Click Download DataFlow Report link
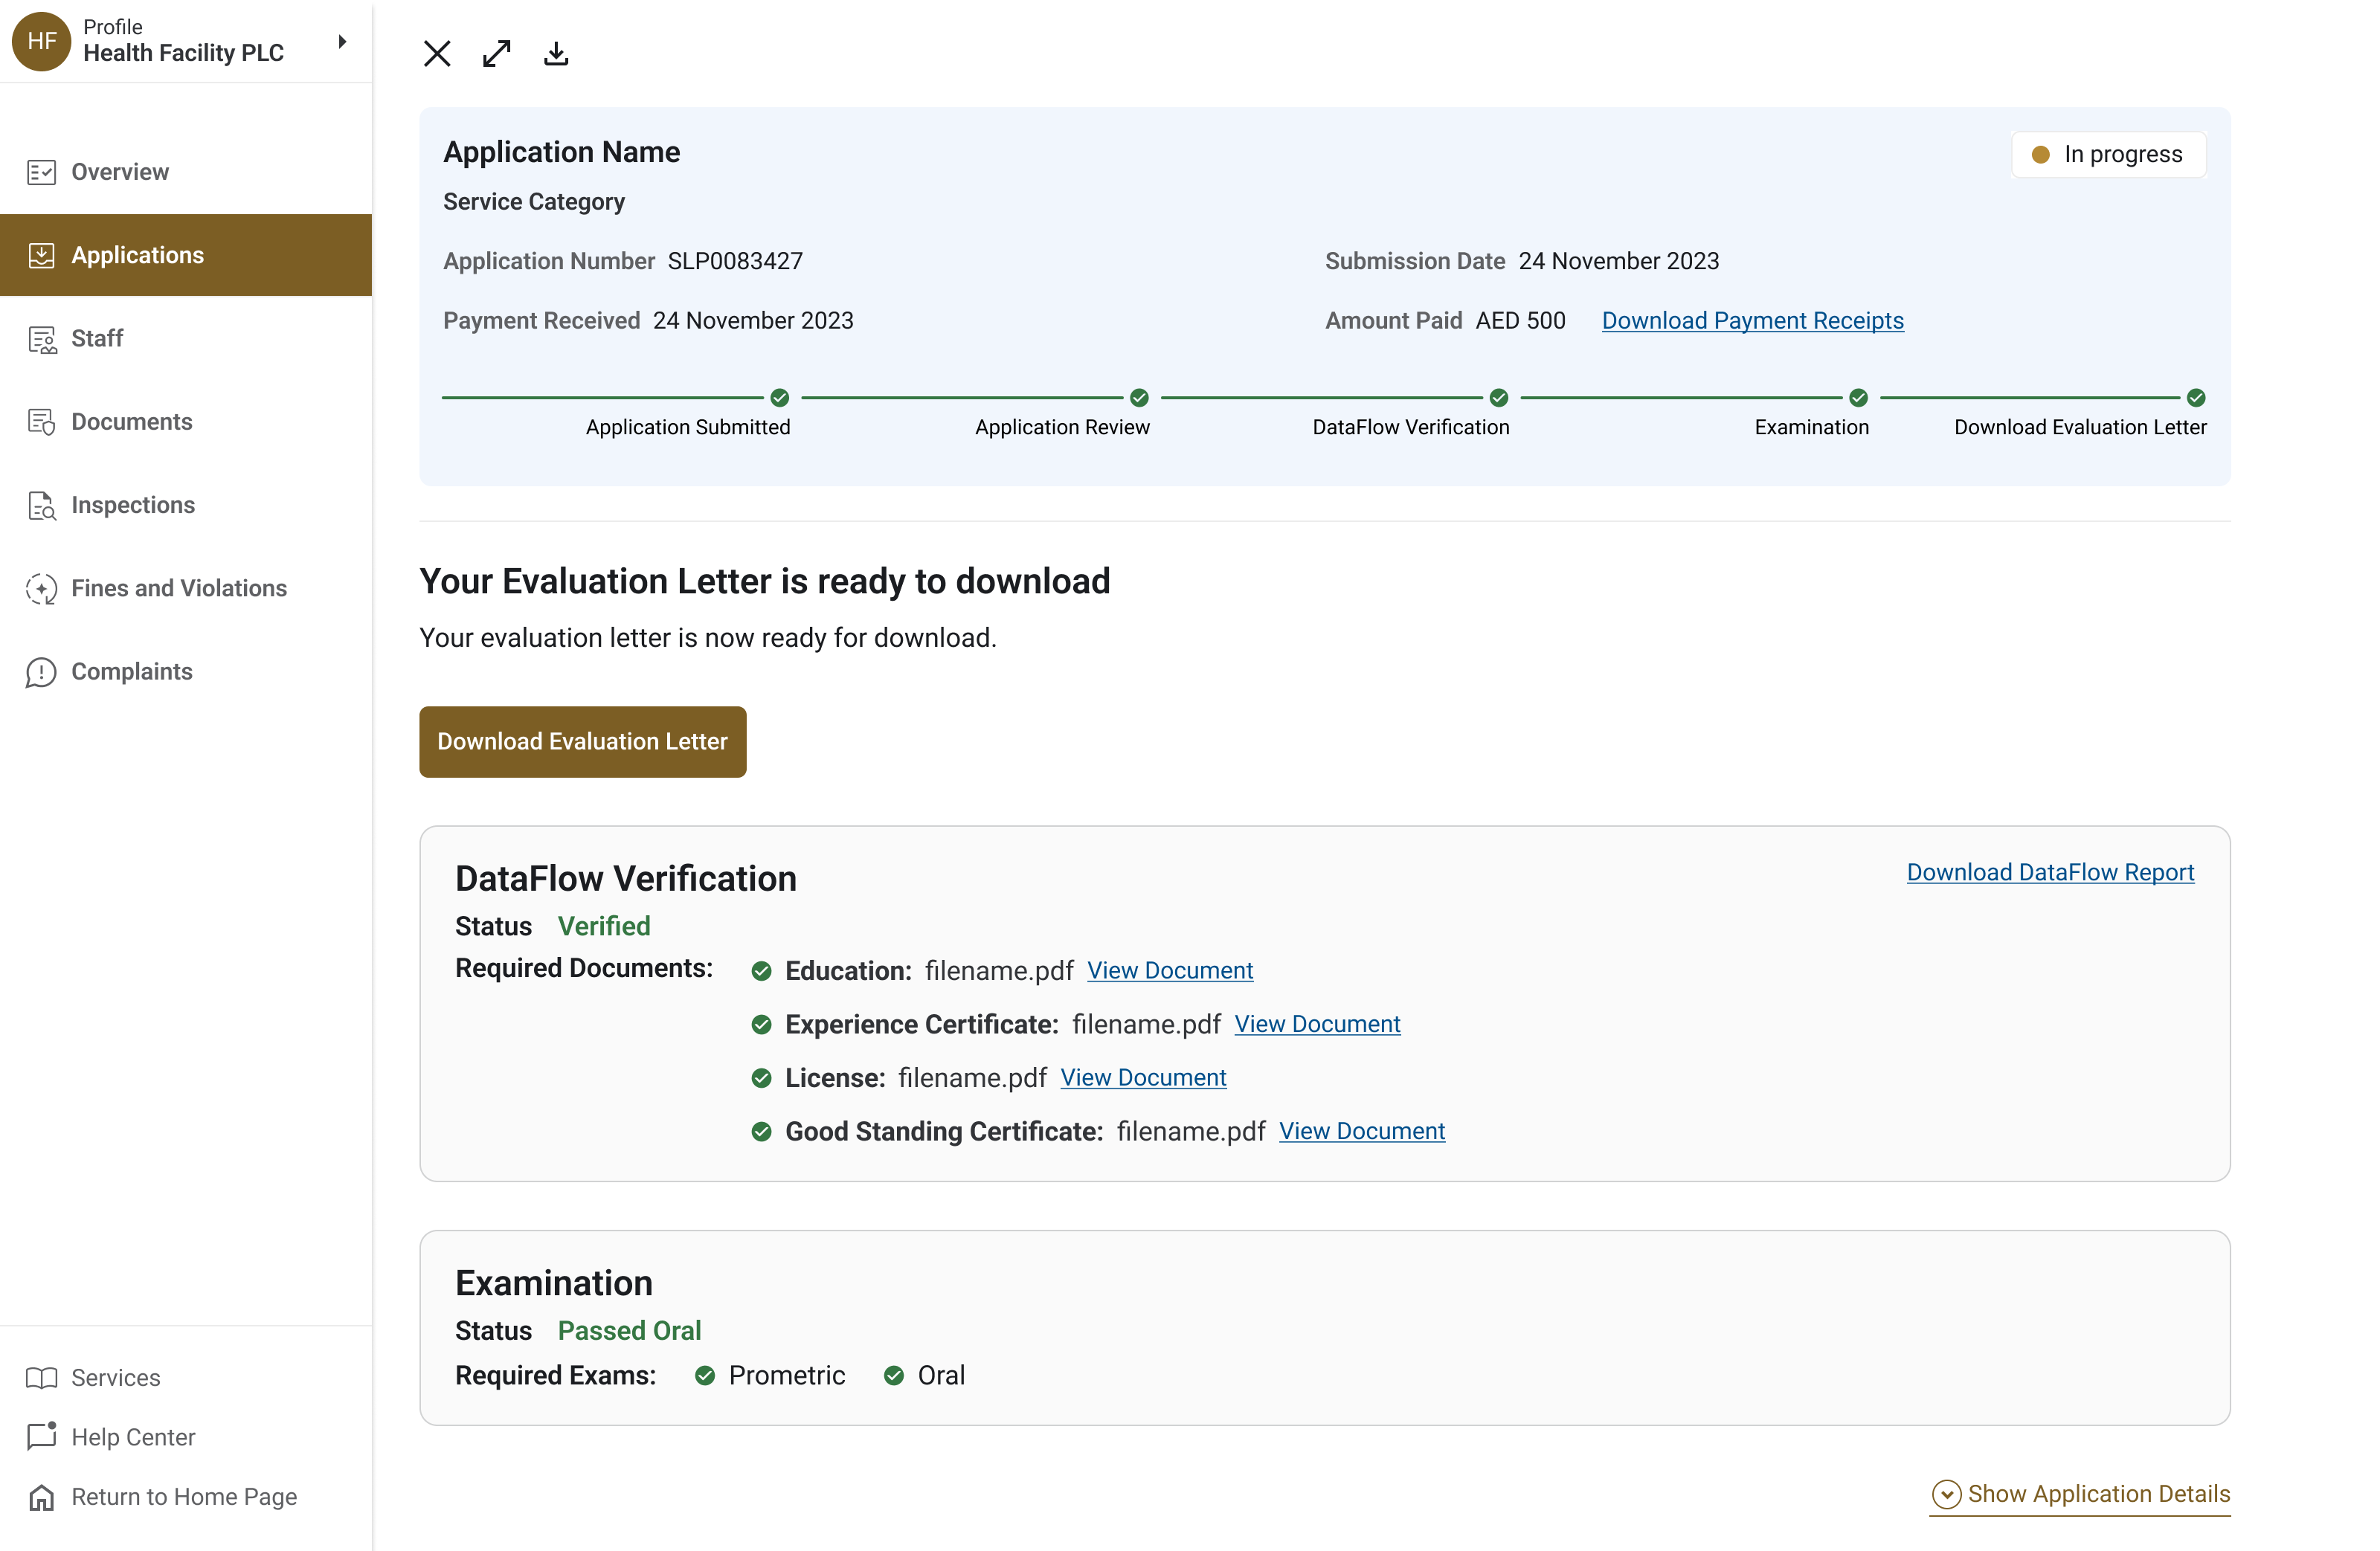 (x=2049, y=872)
